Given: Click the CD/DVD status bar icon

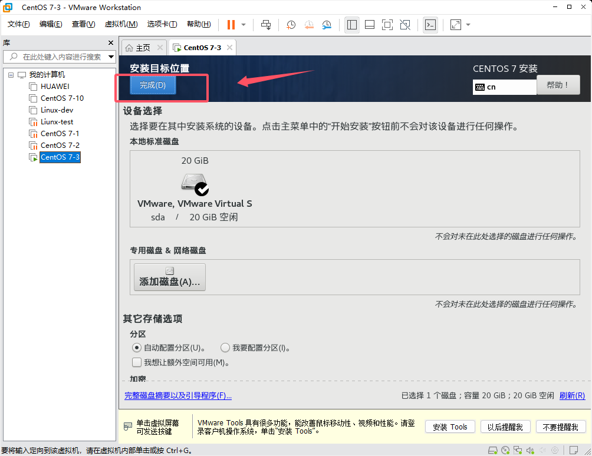Looking at the screenshot, I should point(505,450).
